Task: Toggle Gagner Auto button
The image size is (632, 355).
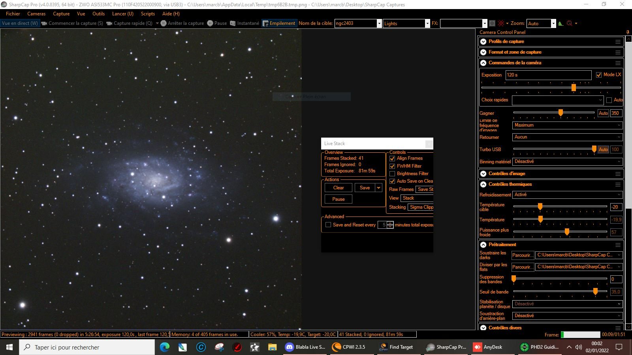Action: [x=603, y=113]
